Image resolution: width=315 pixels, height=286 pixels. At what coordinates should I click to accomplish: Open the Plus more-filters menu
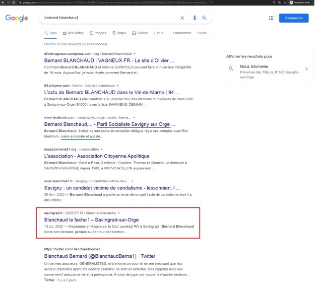pyautogui.click(x=158, y=33)
